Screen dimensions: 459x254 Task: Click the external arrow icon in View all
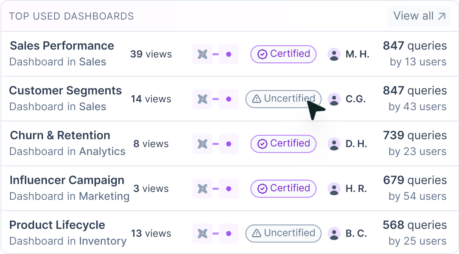(442, 16)
